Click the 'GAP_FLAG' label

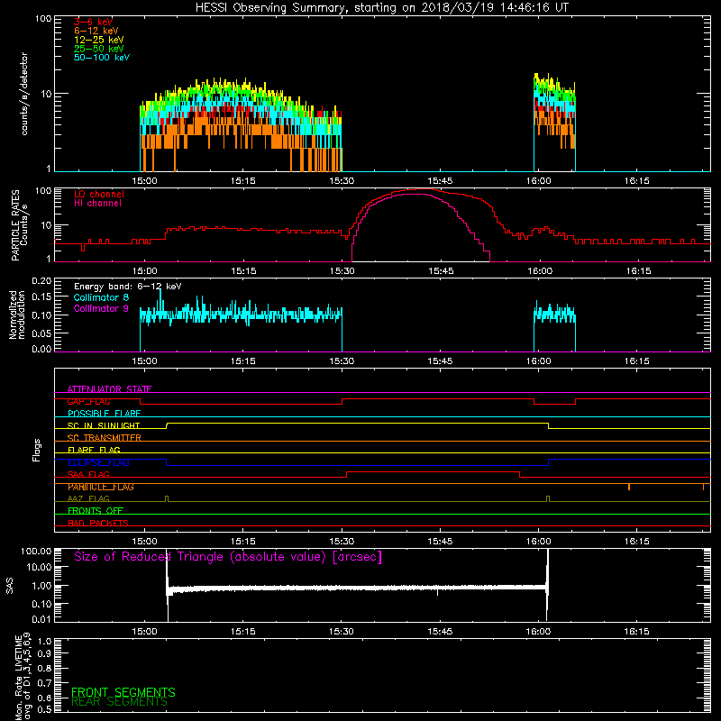pyautogui.click(x=88, y=401)
